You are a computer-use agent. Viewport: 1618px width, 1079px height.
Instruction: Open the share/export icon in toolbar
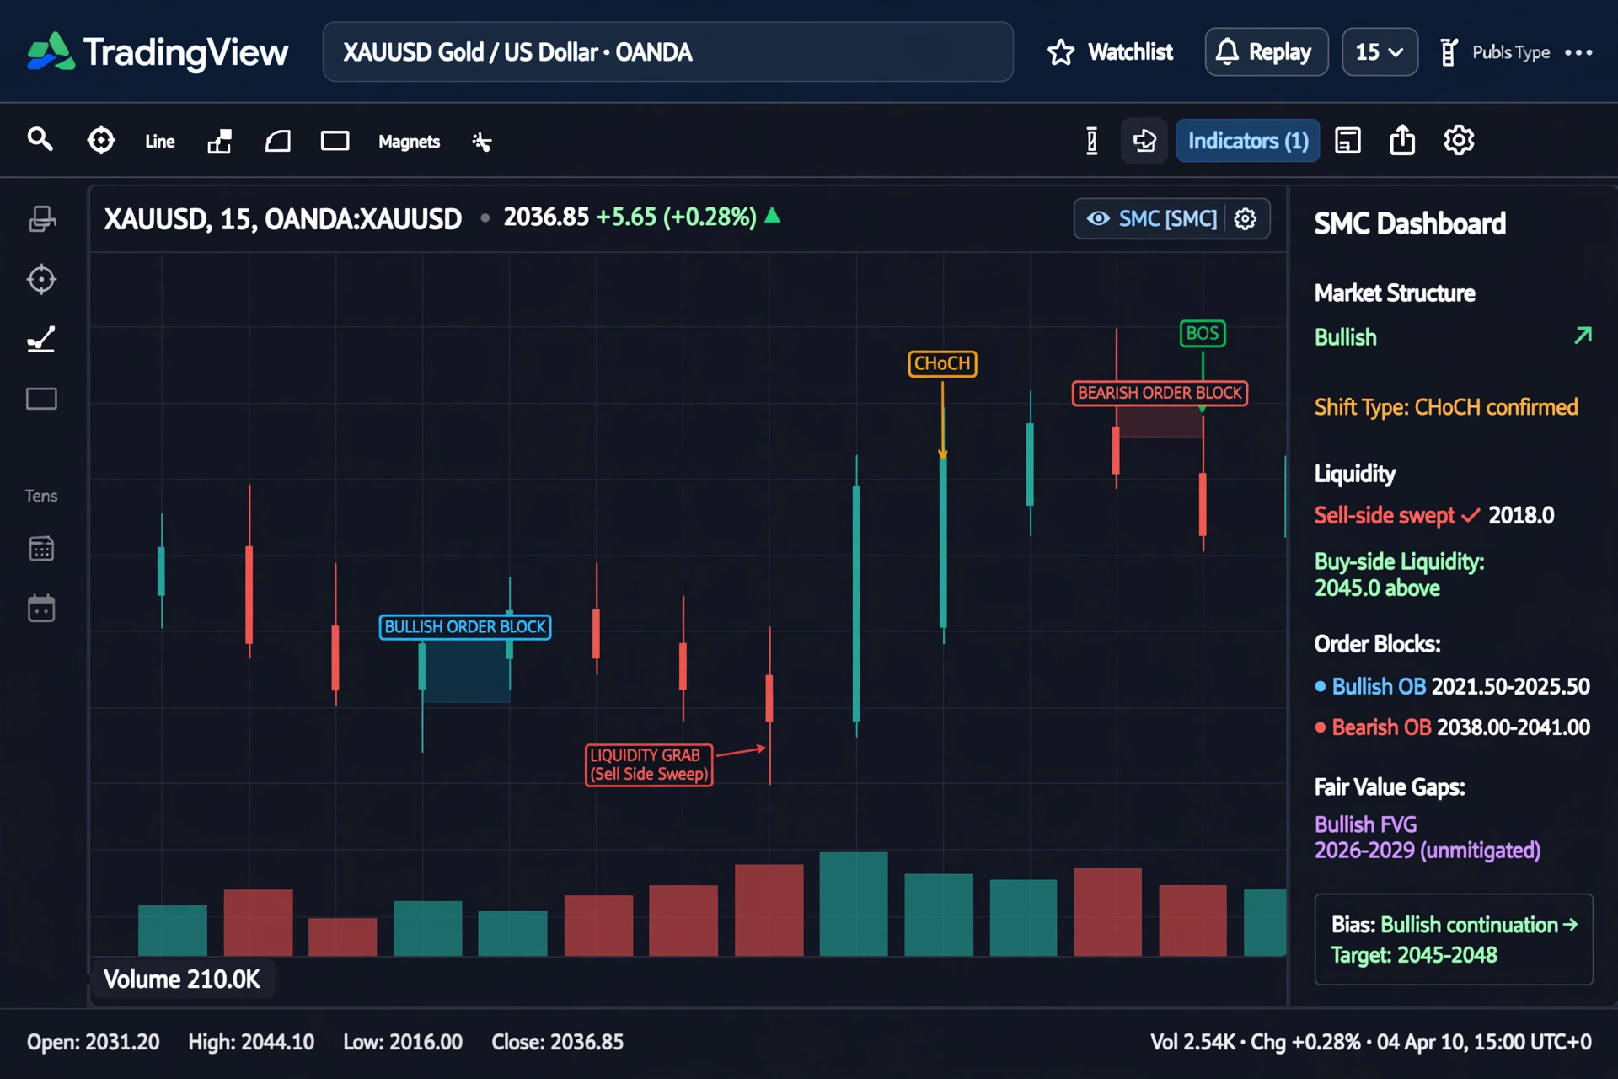[x=1402, y=140]
